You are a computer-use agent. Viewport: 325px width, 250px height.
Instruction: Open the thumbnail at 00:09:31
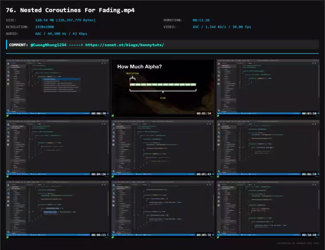[162, 210]
